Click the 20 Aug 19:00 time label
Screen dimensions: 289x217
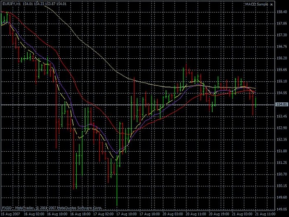(x=219, y=214)
